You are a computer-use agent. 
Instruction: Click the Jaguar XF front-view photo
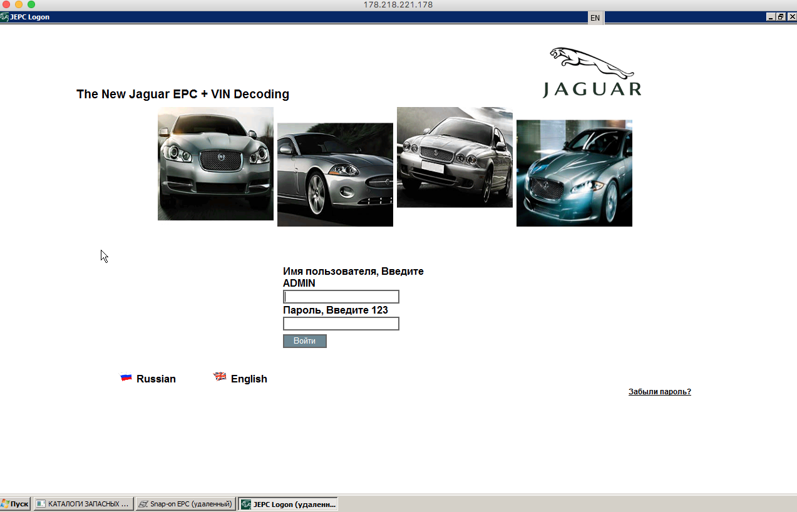[x=215, y=163]
